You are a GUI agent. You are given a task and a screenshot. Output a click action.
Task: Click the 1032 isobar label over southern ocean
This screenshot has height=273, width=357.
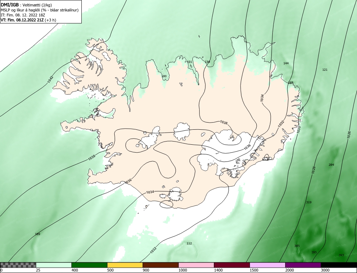point(153,250)
